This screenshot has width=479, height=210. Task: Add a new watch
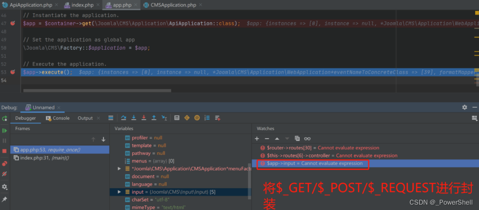click(257, 139)
